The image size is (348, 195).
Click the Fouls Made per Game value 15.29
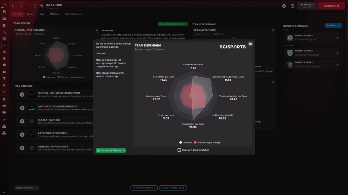pos(164,80)
